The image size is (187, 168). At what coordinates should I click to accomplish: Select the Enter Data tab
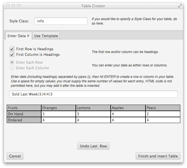(16, 36)
